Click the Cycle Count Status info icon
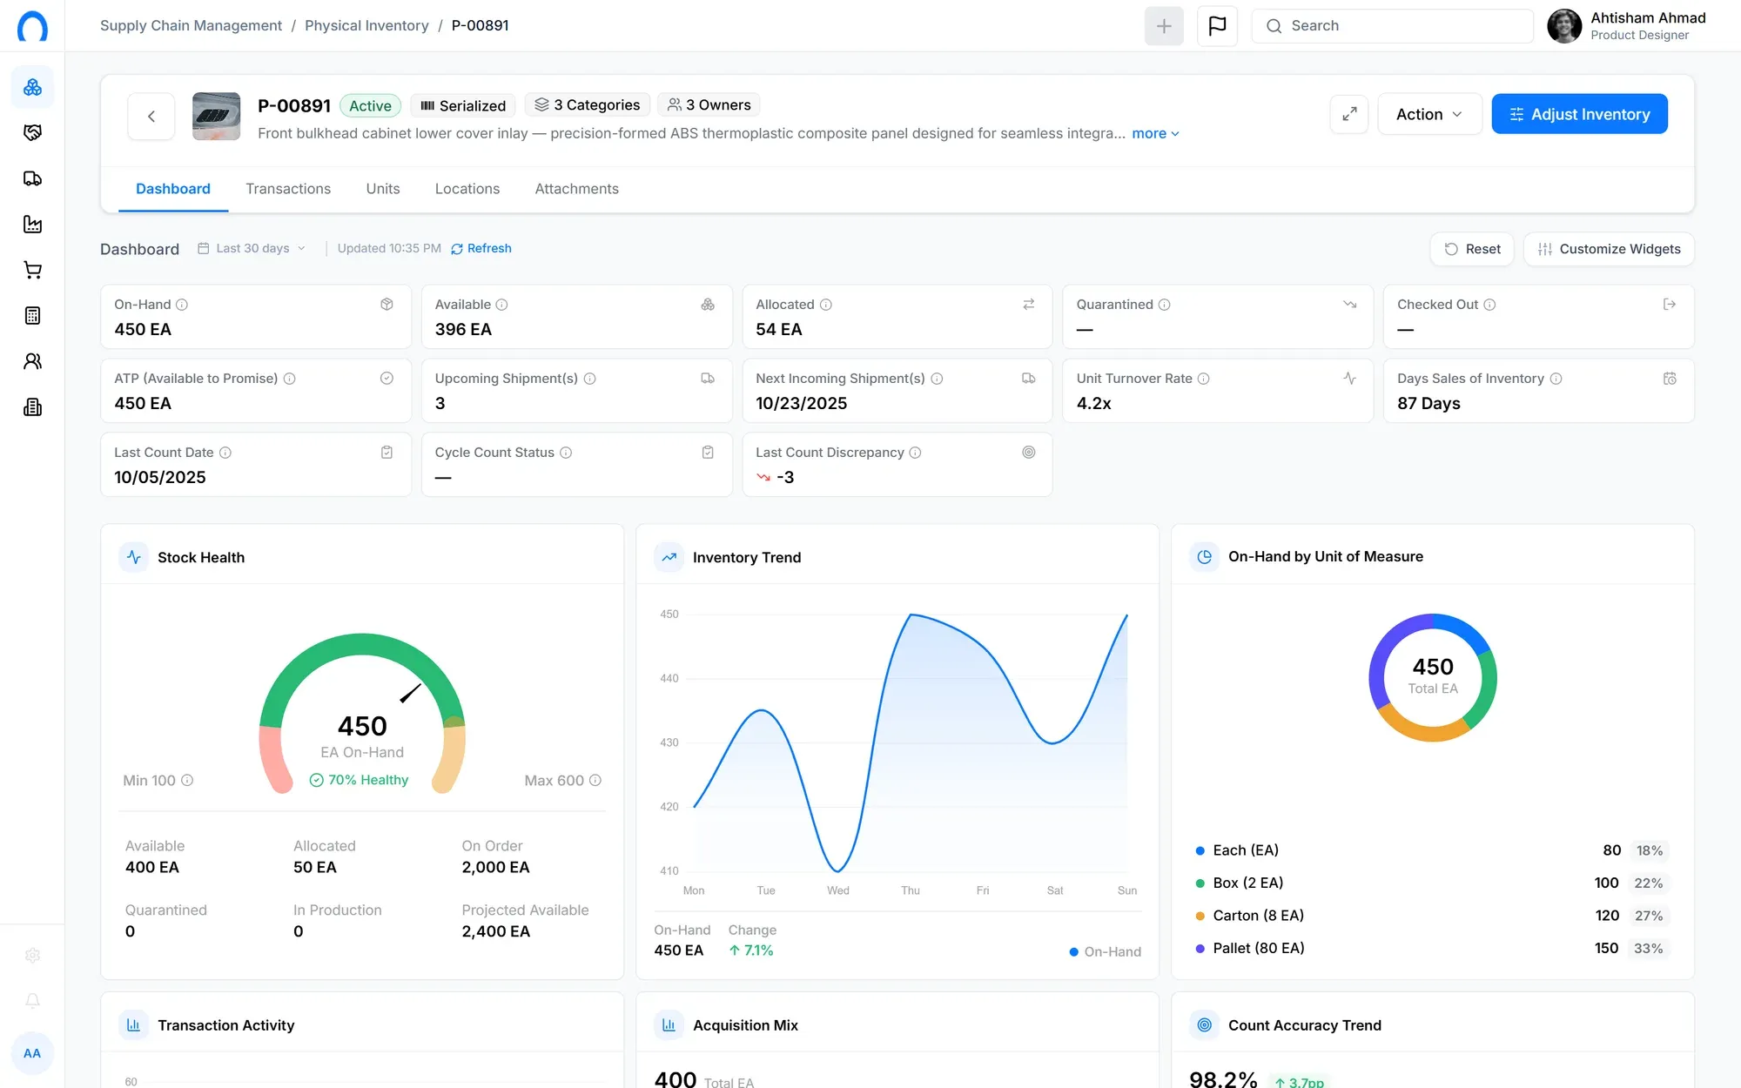1741x1088 pixels. click(x=566, y=453)
